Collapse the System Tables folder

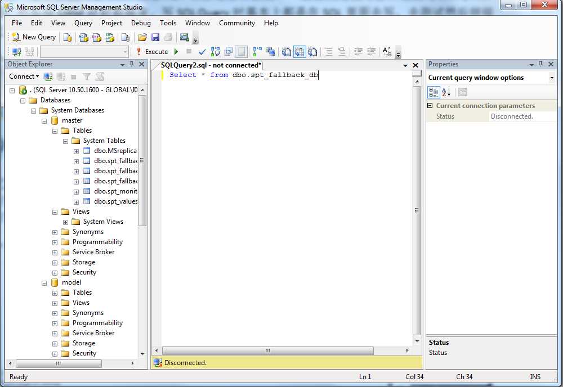(x=65, y=141)
